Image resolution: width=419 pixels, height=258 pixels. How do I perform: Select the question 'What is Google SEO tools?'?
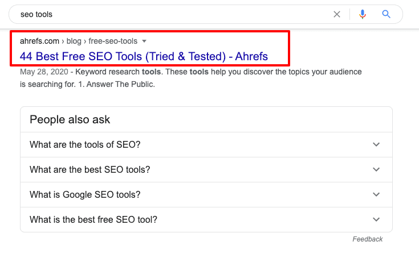tap(85, 194)
